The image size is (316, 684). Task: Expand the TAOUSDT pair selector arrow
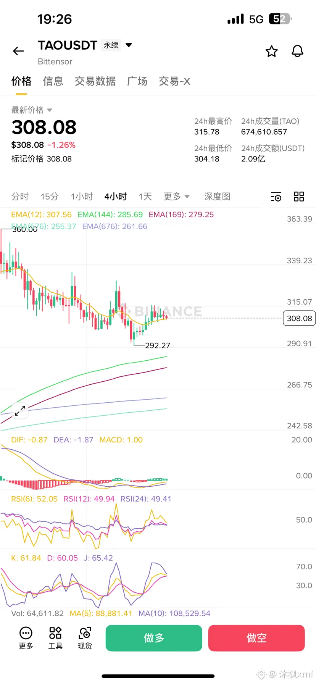(129, 45)
